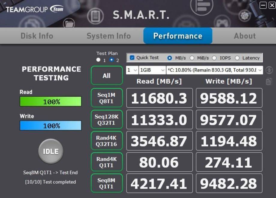Viewport: 276px width, 198px height.
Task: Click the green Read progress bar
Action: (x=51, y=101)
